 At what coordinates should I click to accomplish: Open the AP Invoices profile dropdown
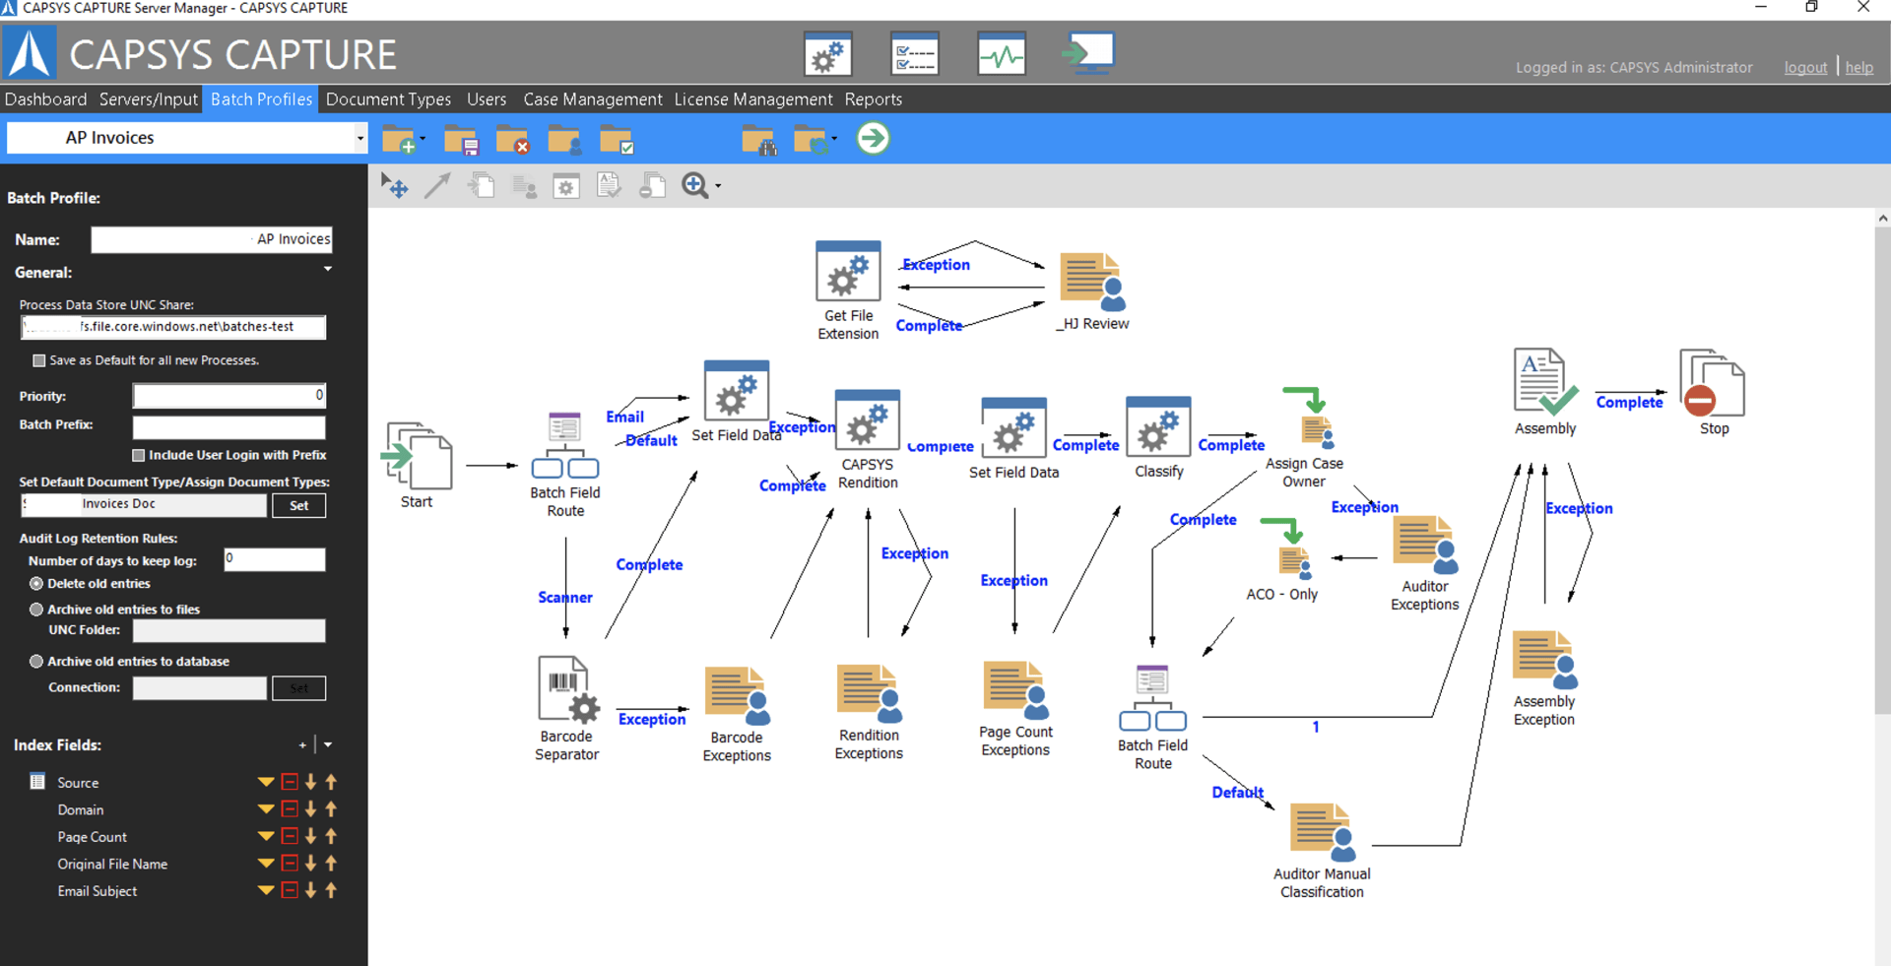pyautogui.click(x=359, y=138)
